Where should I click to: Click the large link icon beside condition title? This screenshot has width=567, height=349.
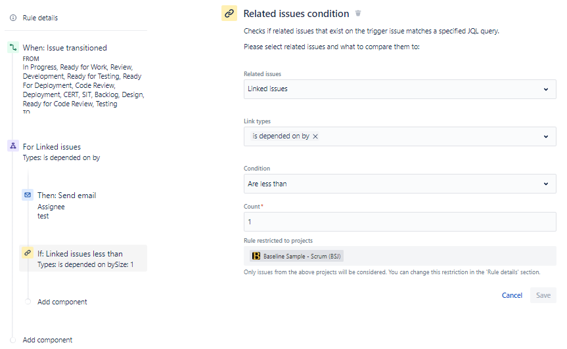click(229, 13)
